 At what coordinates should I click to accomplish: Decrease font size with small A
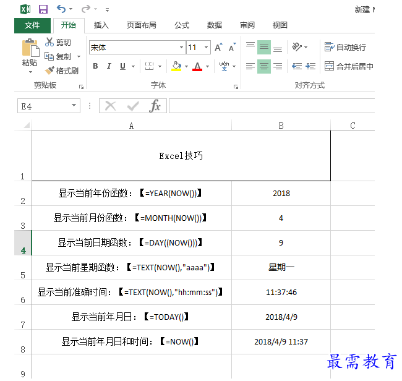pos(232,48)
